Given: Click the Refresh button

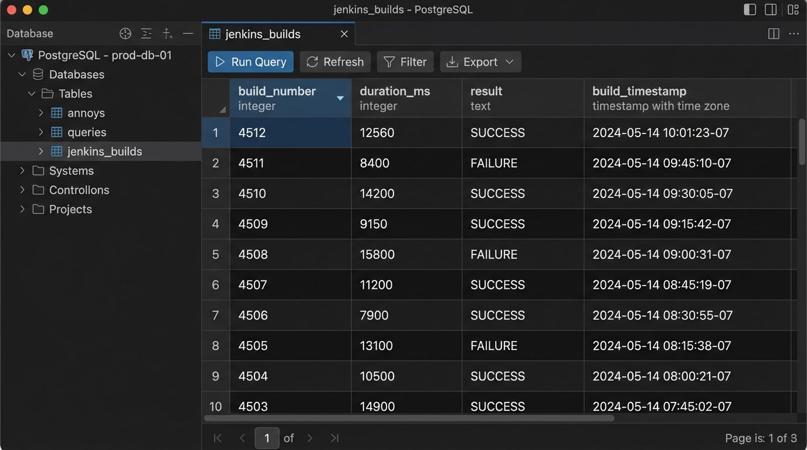Looking at the screenshot, I should coord(335,62).
